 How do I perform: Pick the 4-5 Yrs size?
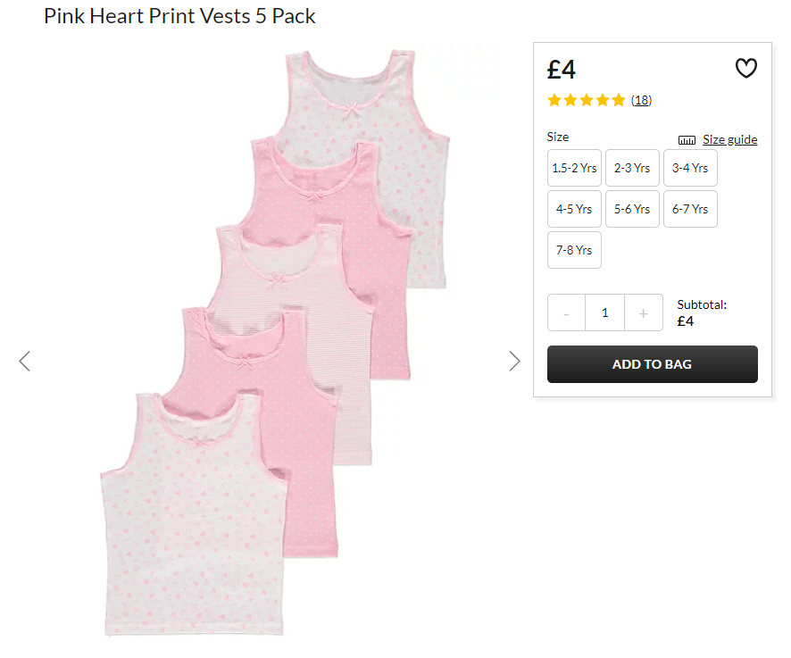(574, 209)
